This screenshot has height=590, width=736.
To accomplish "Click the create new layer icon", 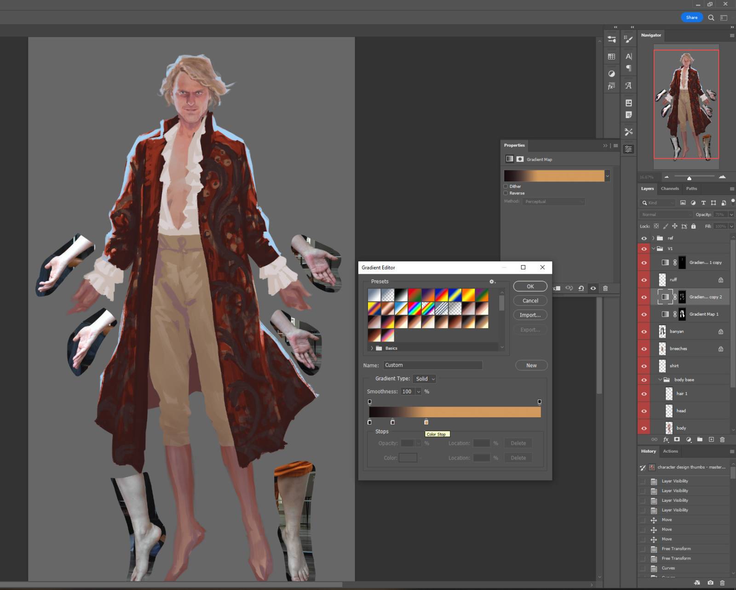I will point(711,440).
